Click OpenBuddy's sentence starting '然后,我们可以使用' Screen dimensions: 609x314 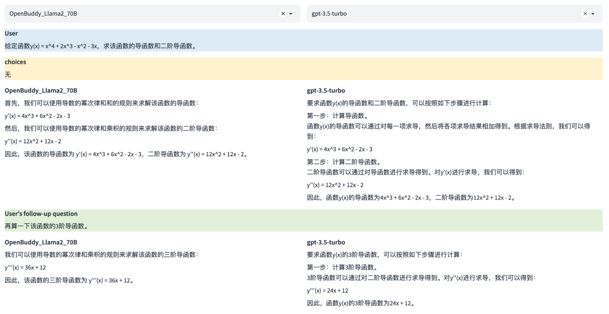[x=111, y=129]
